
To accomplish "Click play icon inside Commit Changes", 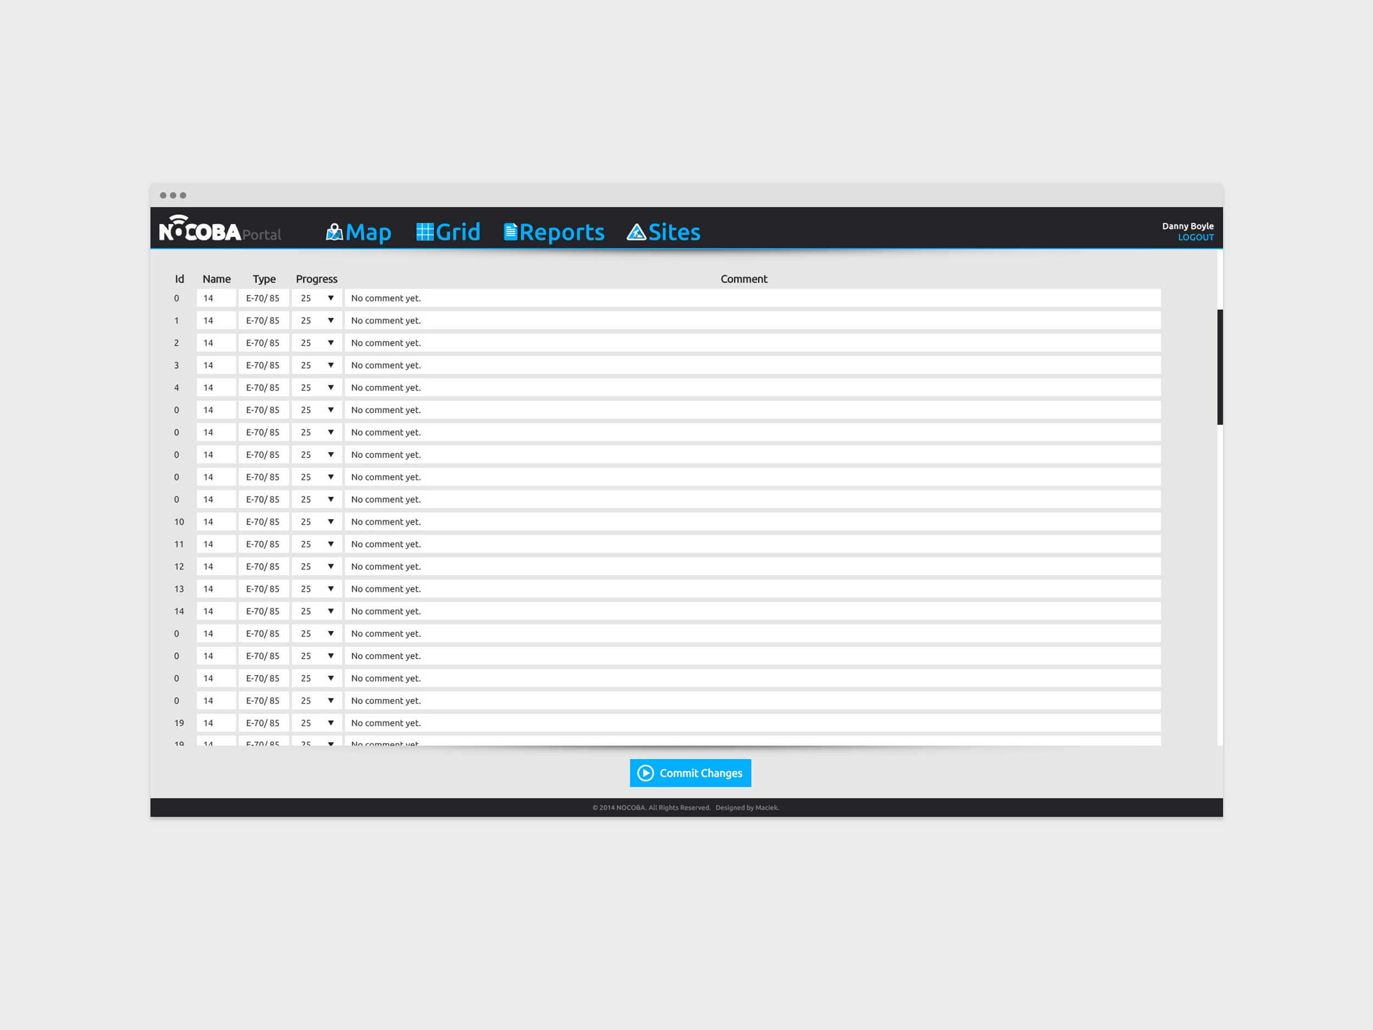I will coord(645,773).
